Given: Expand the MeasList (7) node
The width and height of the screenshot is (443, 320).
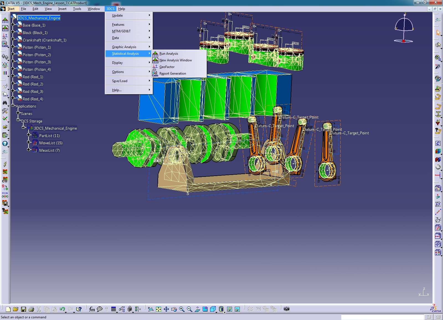Looking at the screenshot, I should 29,149.
